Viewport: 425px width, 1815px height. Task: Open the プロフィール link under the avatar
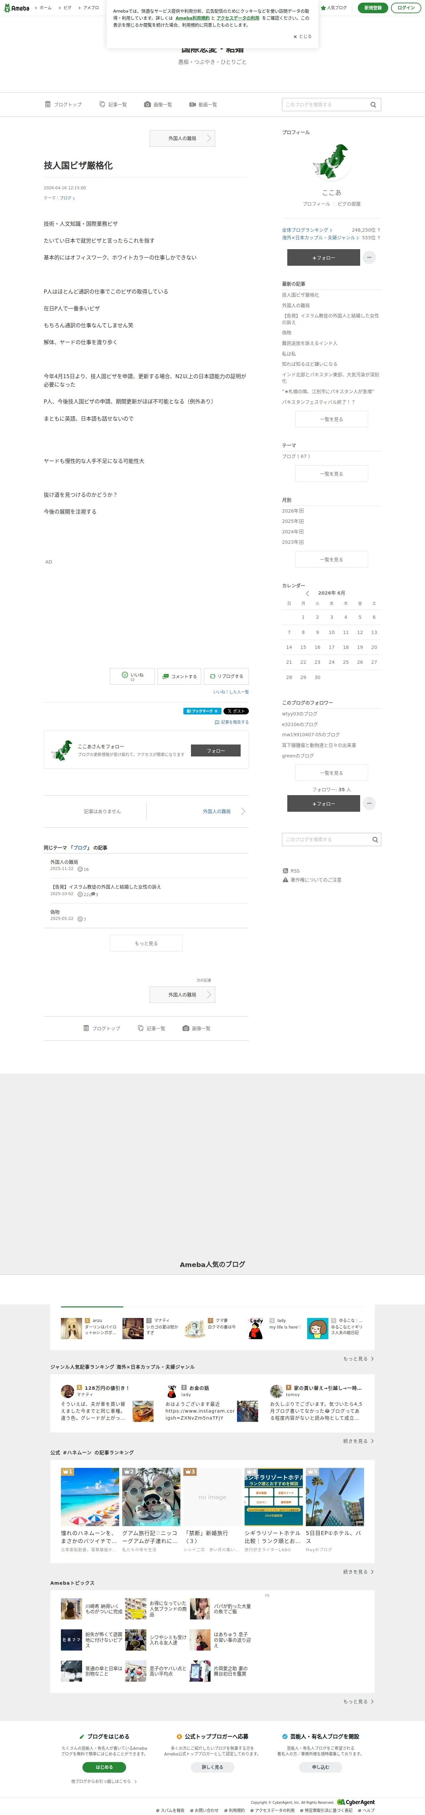tap(316, 204)
